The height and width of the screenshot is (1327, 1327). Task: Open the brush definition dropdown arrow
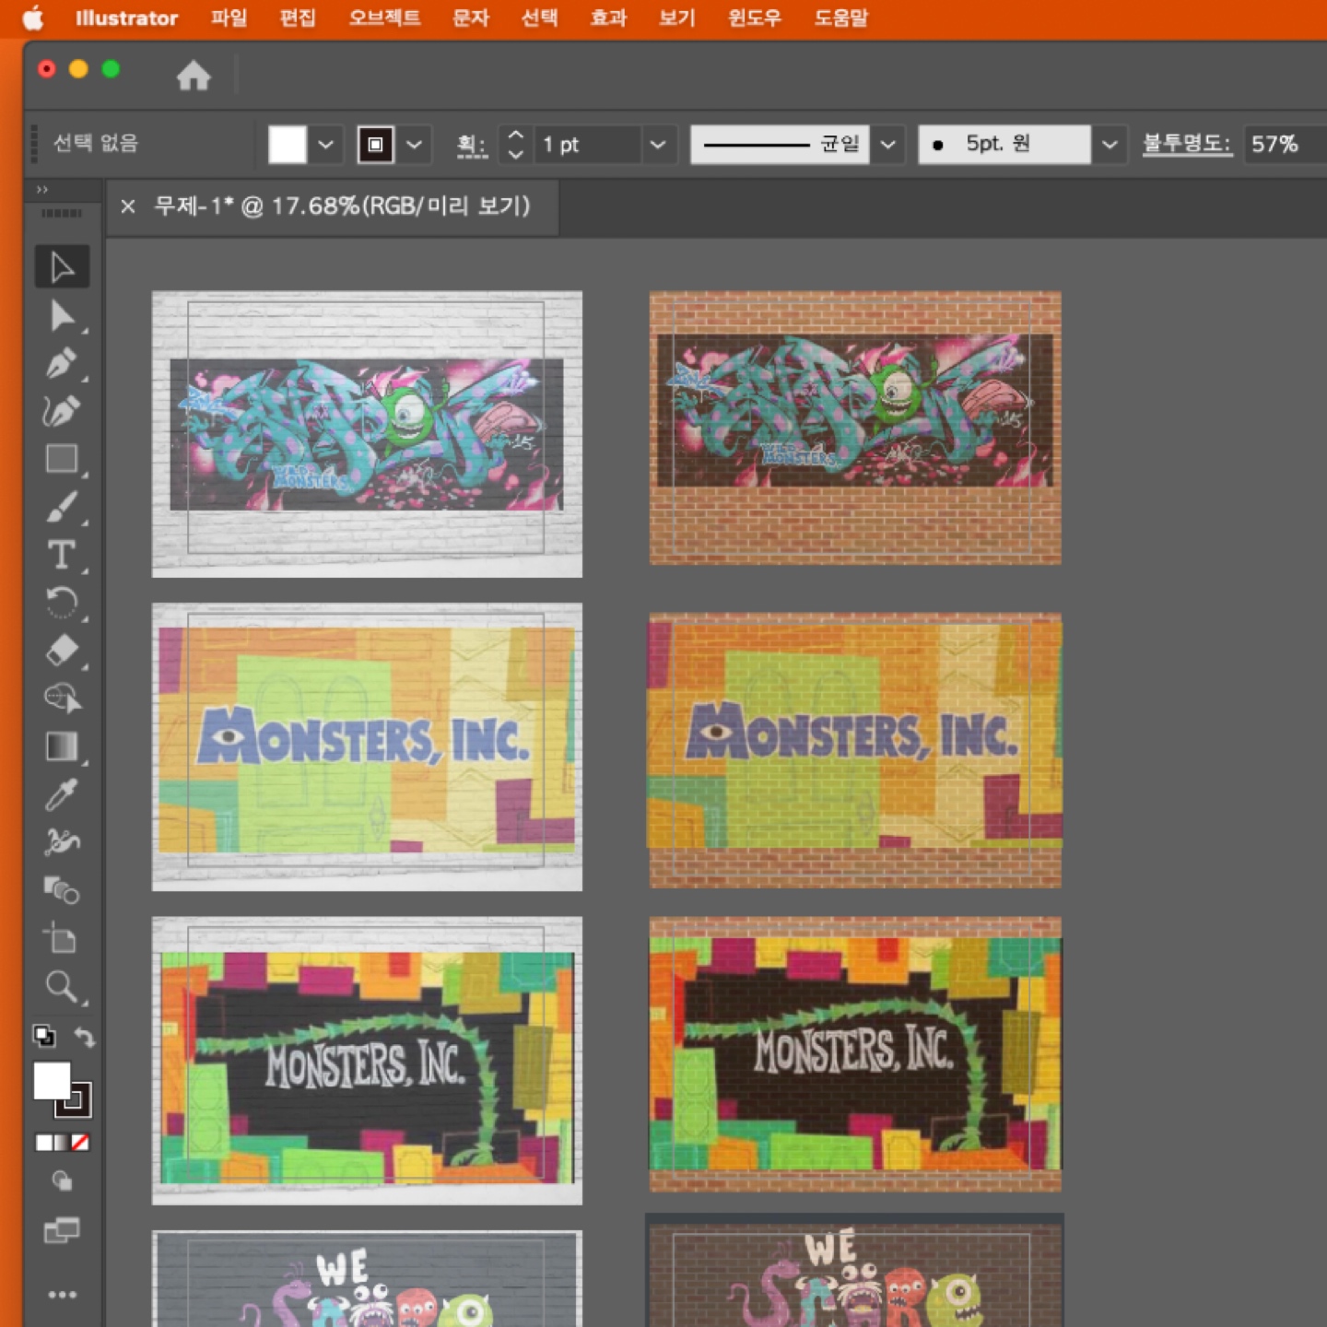tap(1110, 145)
